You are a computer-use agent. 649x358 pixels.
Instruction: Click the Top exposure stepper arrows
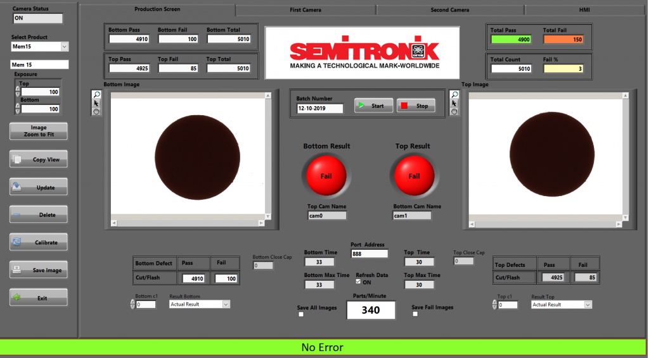point(18,92)
